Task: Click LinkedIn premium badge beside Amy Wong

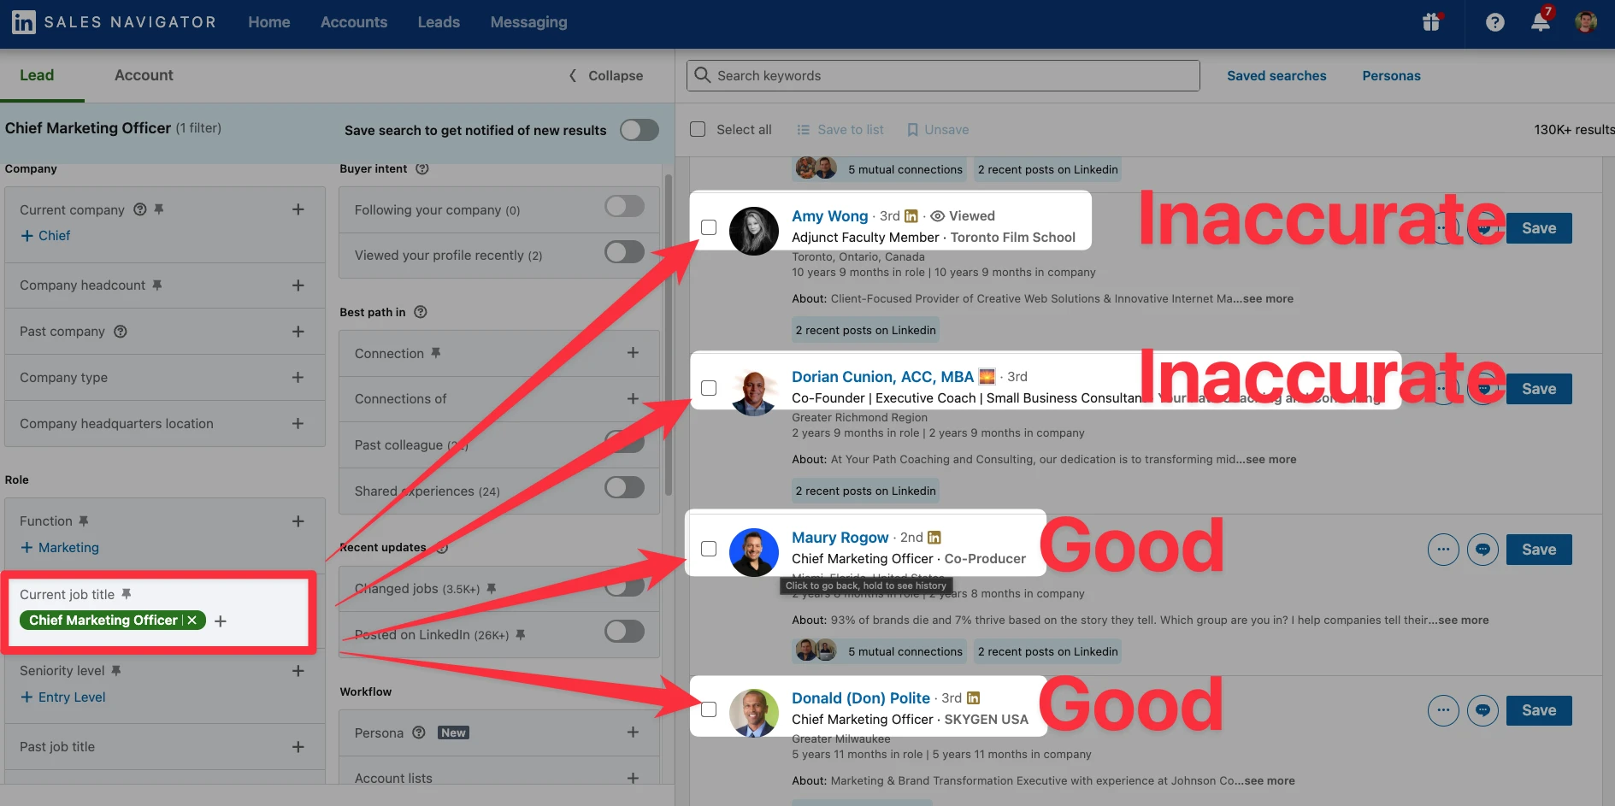Action: [911, 216]
